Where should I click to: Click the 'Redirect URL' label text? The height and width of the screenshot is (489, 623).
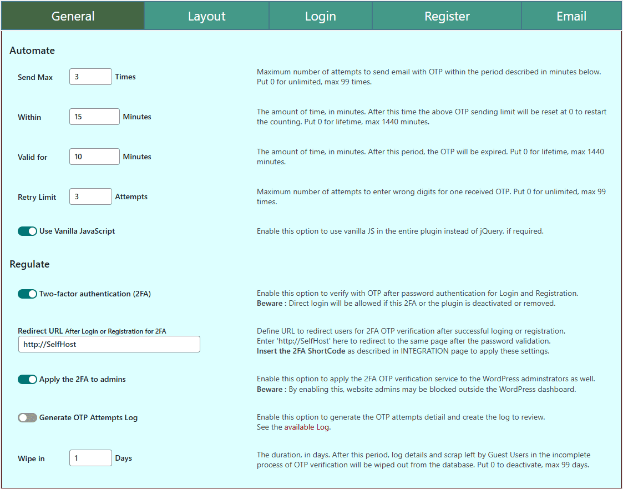point(40,331)
